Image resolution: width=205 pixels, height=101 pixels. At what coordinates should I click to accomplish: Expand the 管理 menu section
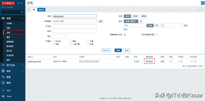click(23, 83)
